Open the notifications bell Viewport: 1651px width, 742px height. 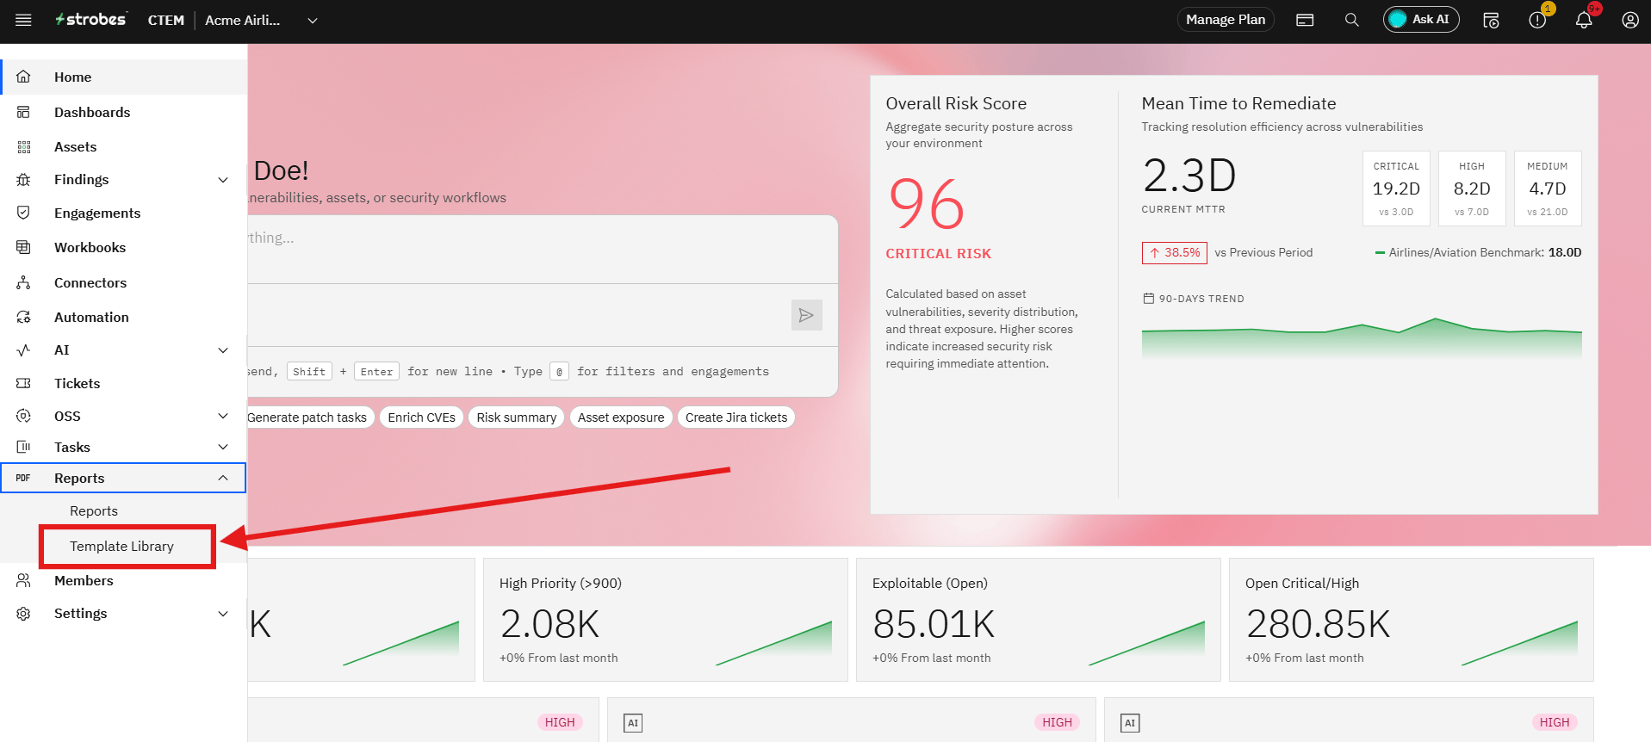(x=1584, y=20)
